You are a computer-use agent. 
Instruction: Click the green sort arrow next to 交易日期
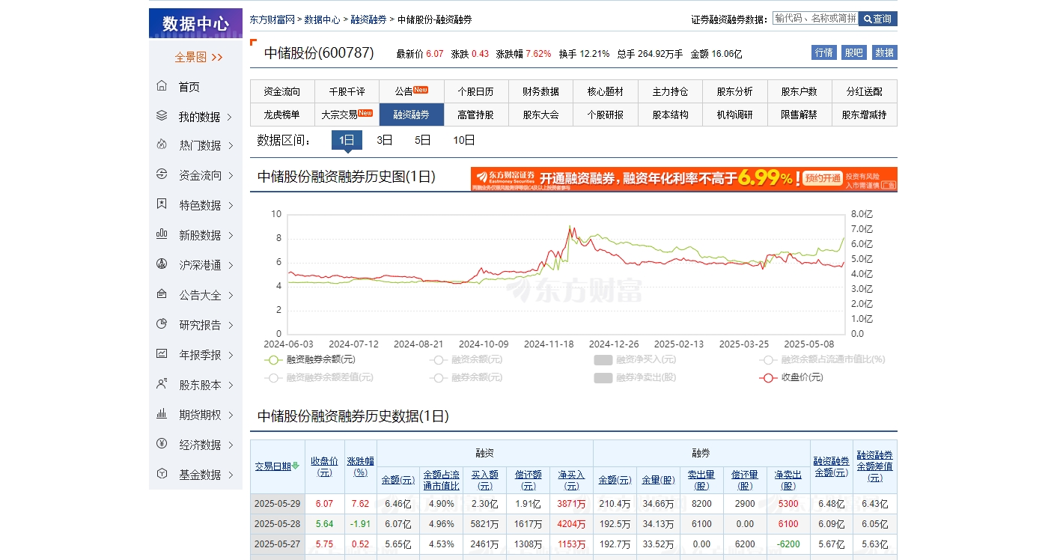(296, 466)
